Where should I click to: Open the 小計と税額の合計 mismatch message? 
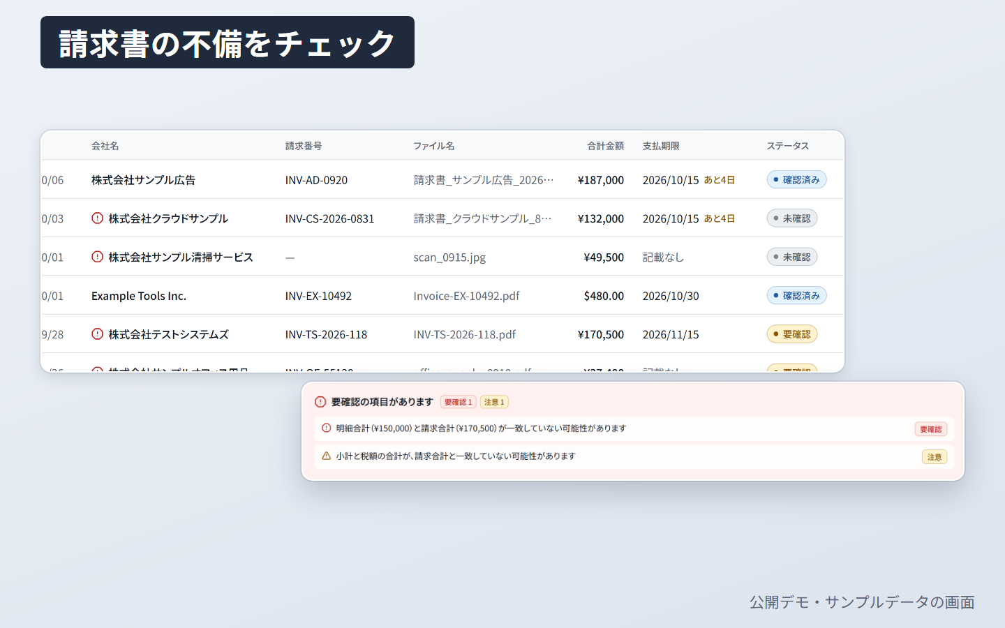tap(634, 456)
